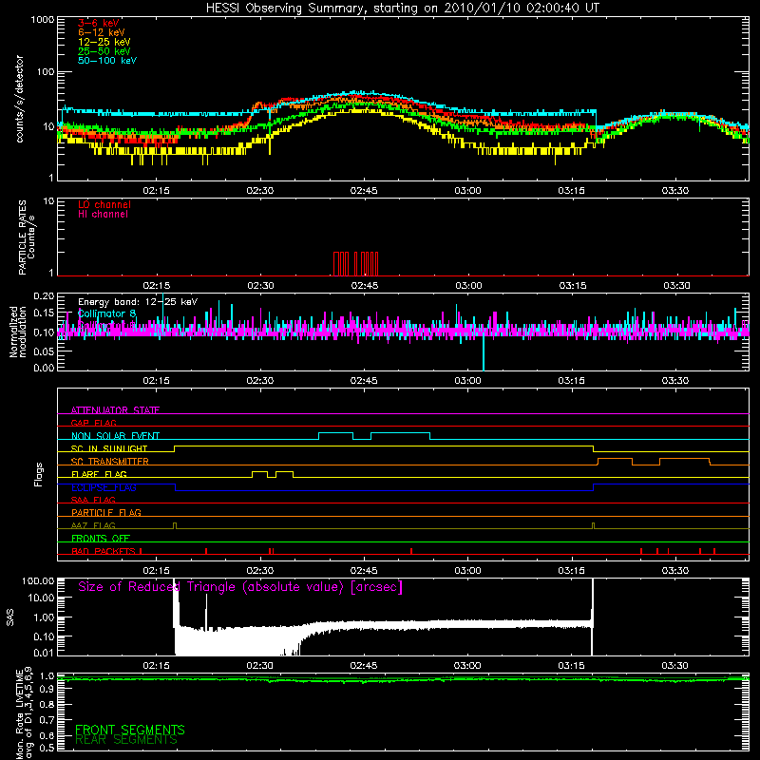
Task: Click the HESSI Observing Summary title text
Action: (403, 9)
